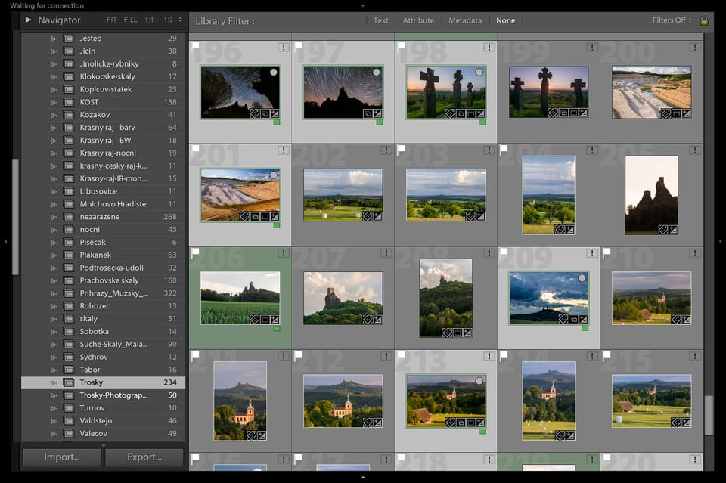This screenshot has width=726, height=483.
Task: Expand the Kozakov folder triangle
Action: [x=54, y=115]
